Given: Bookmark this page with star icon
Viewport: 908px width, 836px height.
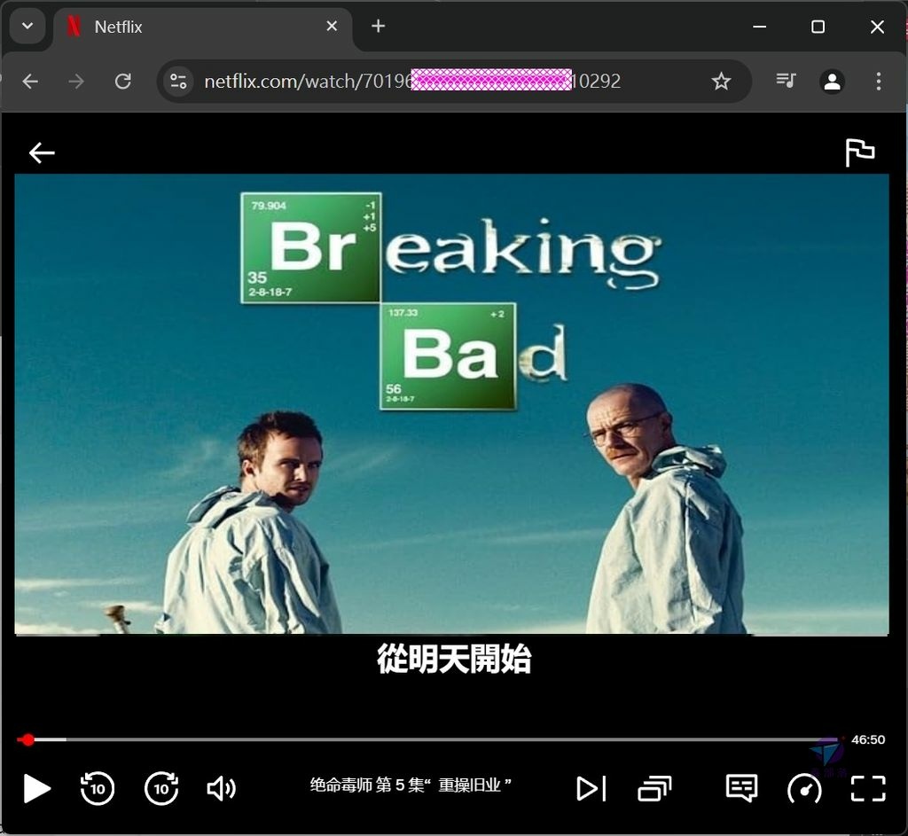Looking at the screenshot, I should point(721,81).
